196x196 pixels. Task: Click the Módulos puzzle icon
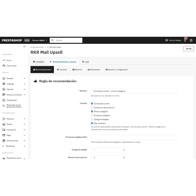[x=4, y=119]
